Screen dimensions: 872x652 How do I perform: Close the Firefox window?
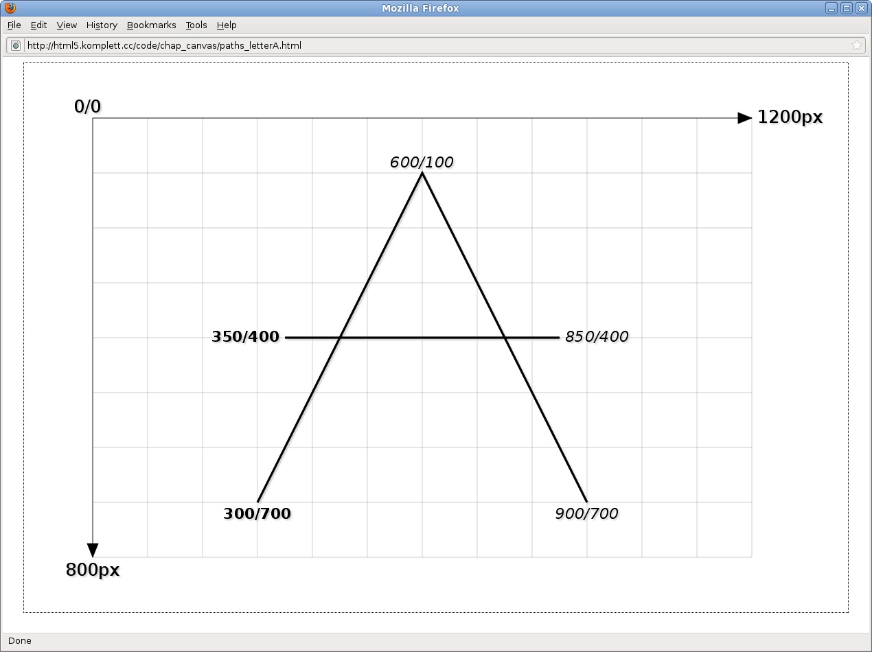click(x=862, y=8)
